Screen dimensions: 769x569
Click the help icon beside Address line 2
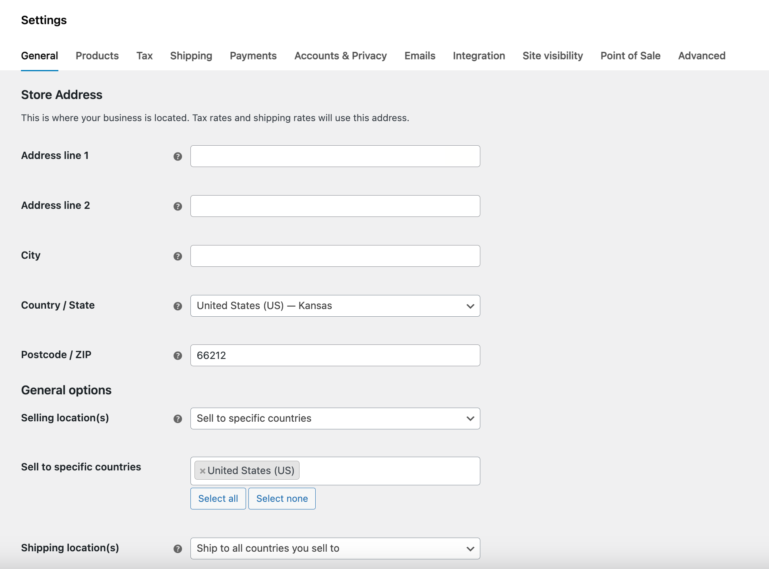pyautogui.click(x=177, y=206)
